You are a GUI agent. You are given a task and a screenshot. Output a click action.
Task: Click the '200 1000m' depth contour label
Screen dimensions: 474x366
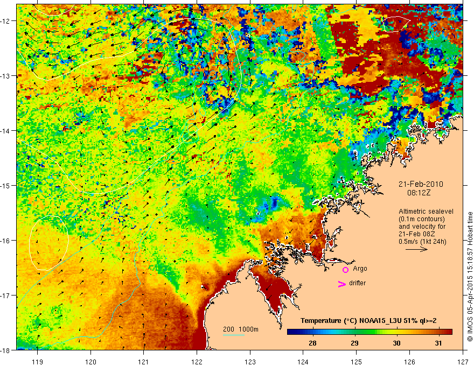click(241, 329)
